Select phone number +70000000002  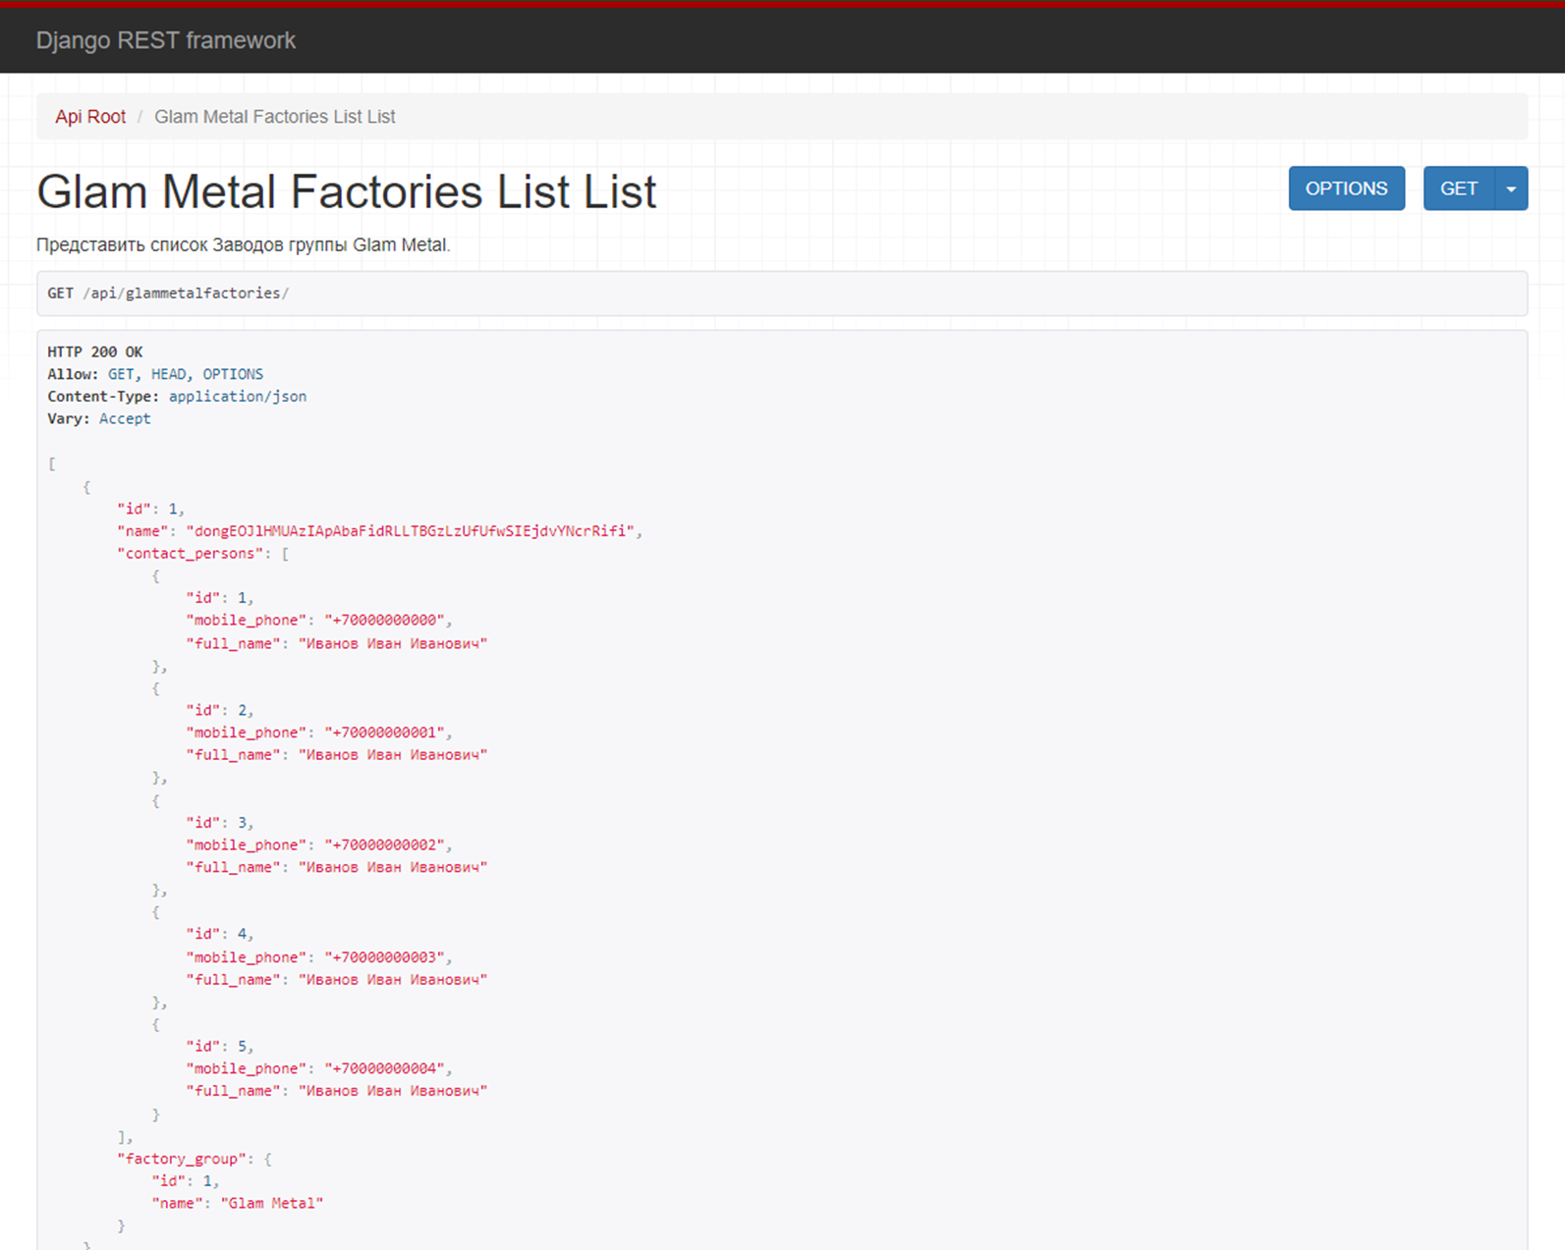[387, 845]
